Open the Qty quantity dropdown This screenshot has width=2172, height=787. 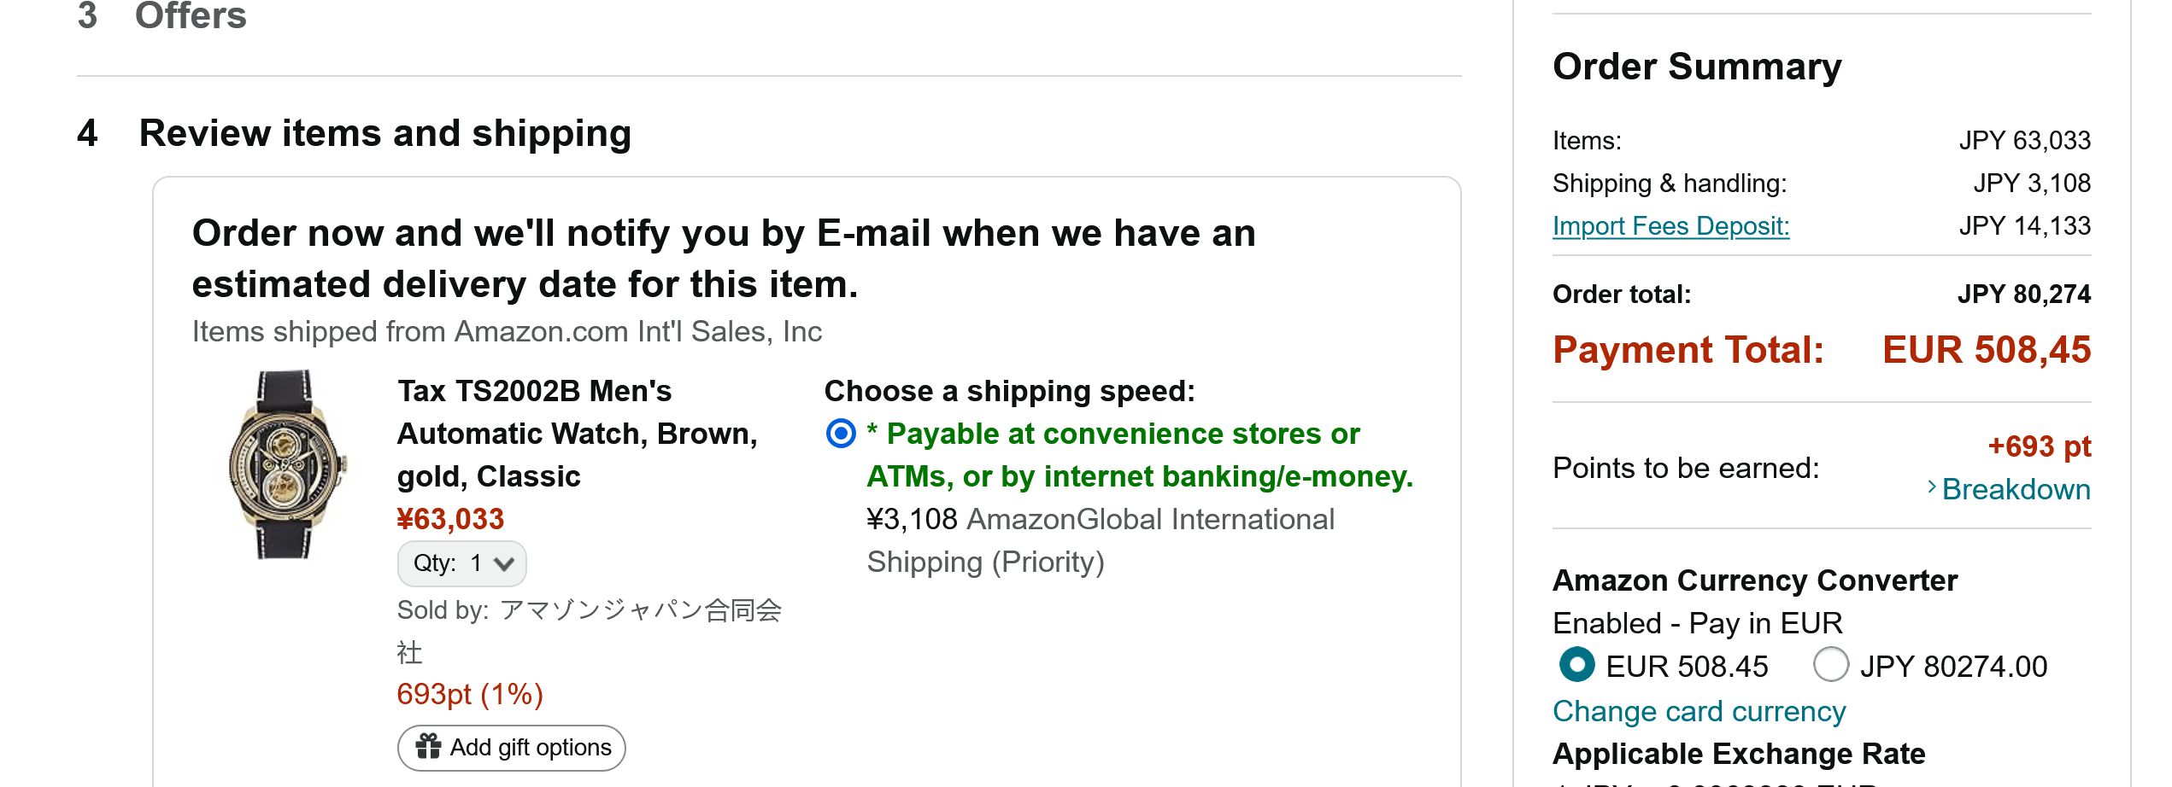(x=461, y=563)
